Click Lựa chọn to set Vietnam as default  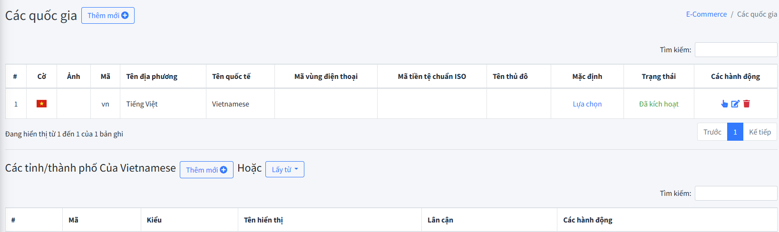pyautogui.click(x=587, y=104)
